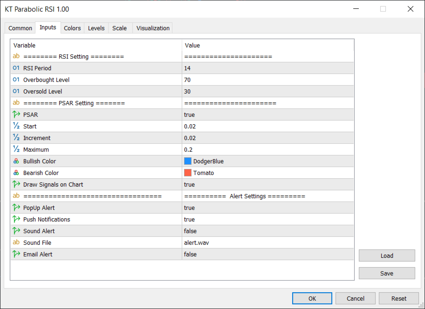Screen dimensions: 425x309
Task: Click the Cancel button
Action: pos(356,298)
